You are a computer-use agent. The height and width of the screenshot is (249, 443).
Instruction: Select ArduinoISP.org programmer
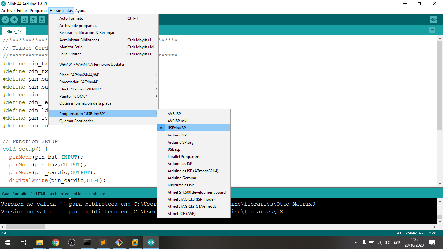point(193,142)
